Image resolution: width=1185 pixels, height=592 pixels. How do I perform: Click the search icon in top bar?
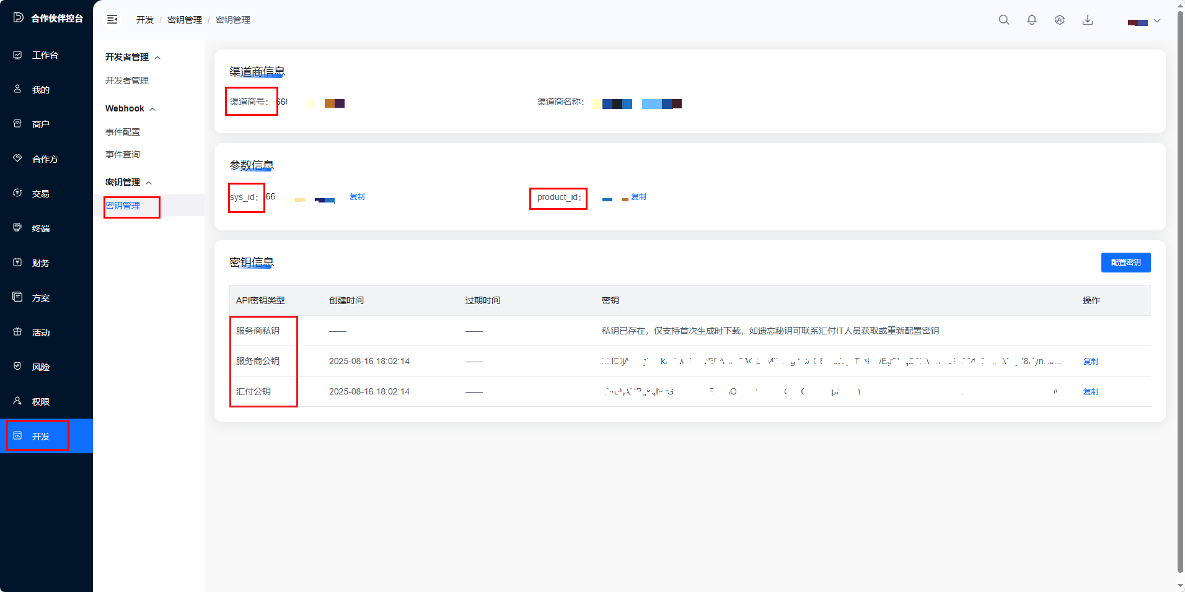pyautogui.click(x=1003, y=20)
